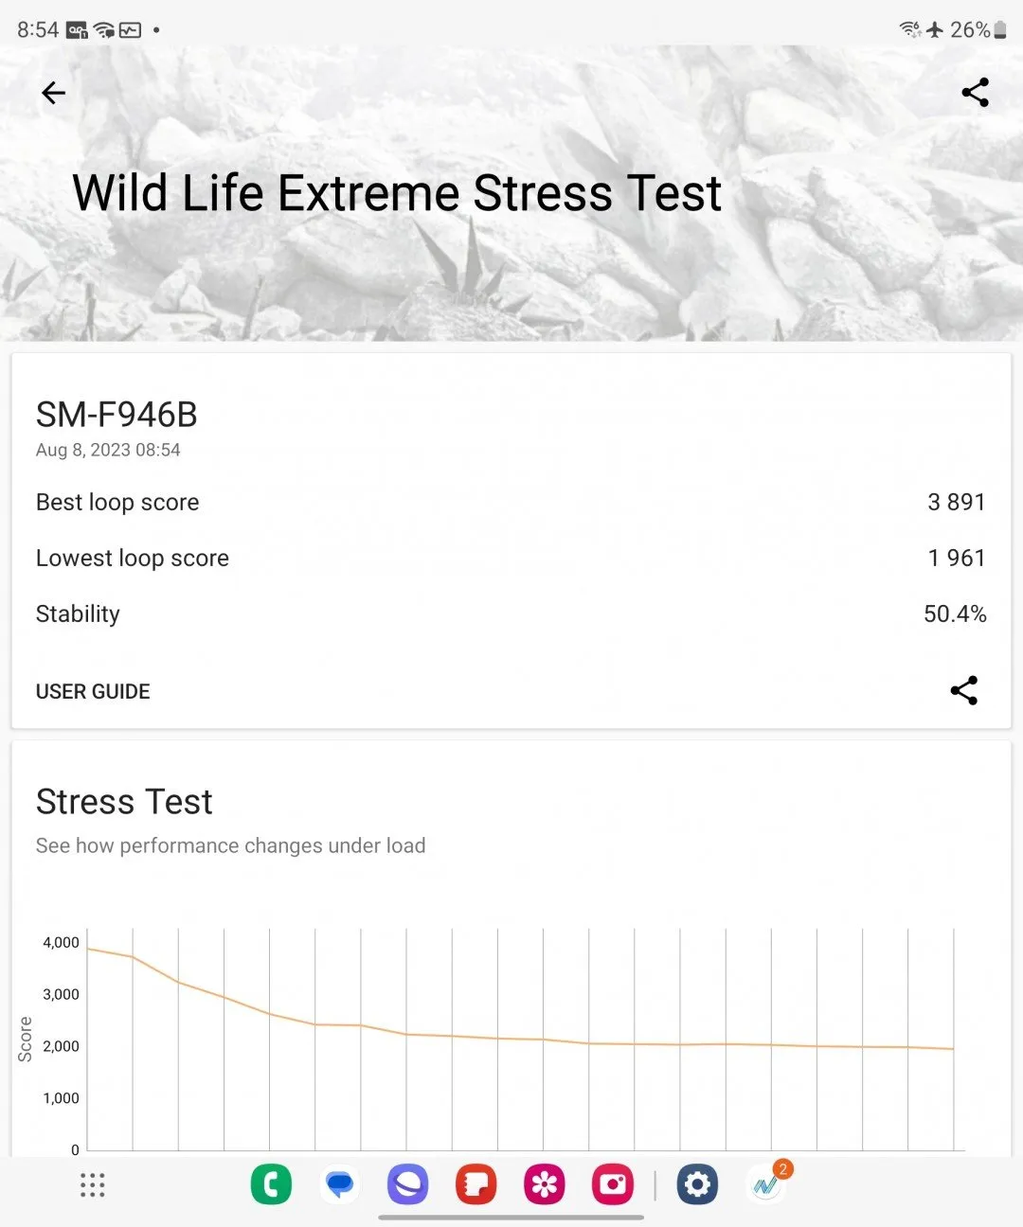
Task: Tap the Stress Test section heading
Action: 124,802
